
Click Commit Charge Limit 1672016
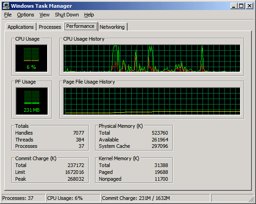pyautogui.click(x=75, y=172)
